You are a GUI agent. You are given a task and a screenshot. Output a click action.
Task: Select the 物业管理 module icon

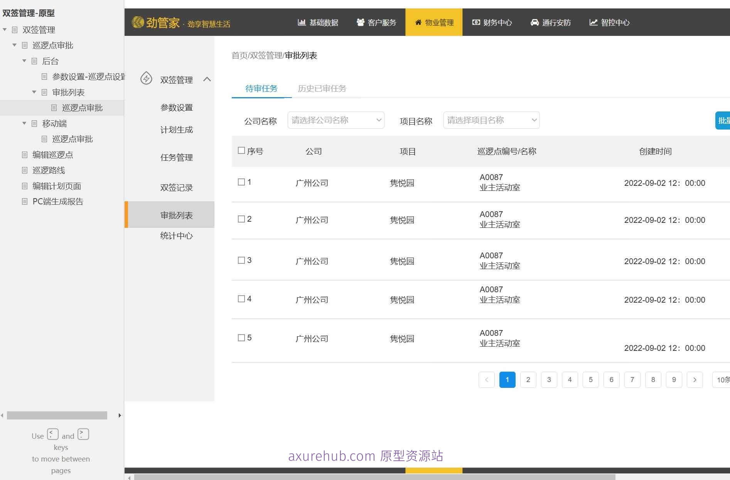click(x=418, y=22)
